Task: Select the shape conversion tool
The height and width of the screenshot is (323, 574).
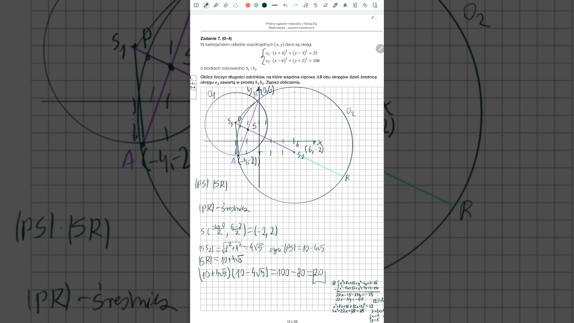Action: 306,5
